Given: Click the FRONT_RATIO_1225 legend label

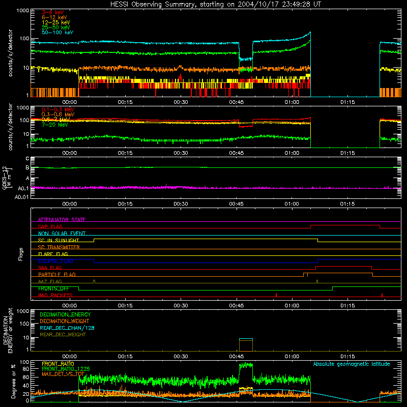Looking at the screenshot, I should [x=66, y=369].
